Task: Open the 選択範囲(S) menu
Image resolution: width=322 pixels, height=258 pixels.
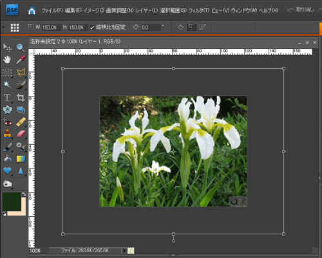Action: 173,10
